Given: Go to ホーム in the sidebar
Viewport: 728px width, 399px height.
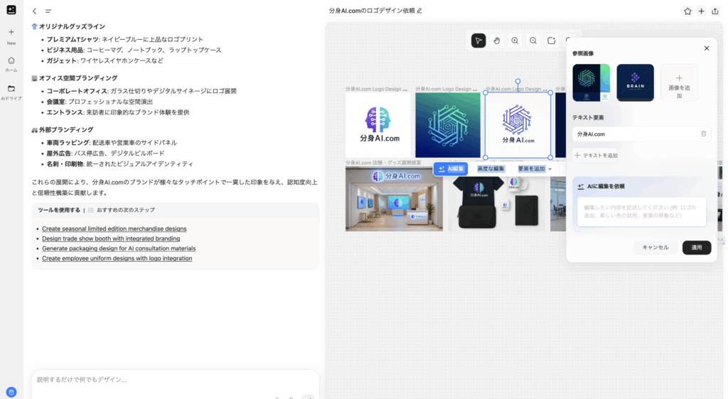Looking at the screenshot, I should (11, 64).
